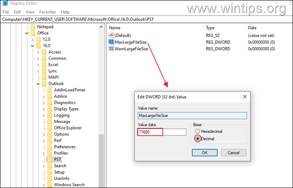Click the Logging folder icon
293x188 pixels.
click(49, 115)
